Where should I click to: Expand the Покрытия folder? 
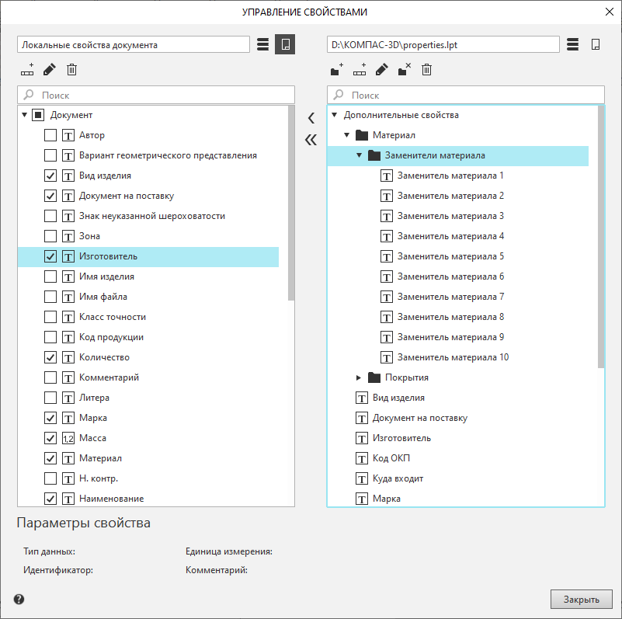click(x=360, y=377)
